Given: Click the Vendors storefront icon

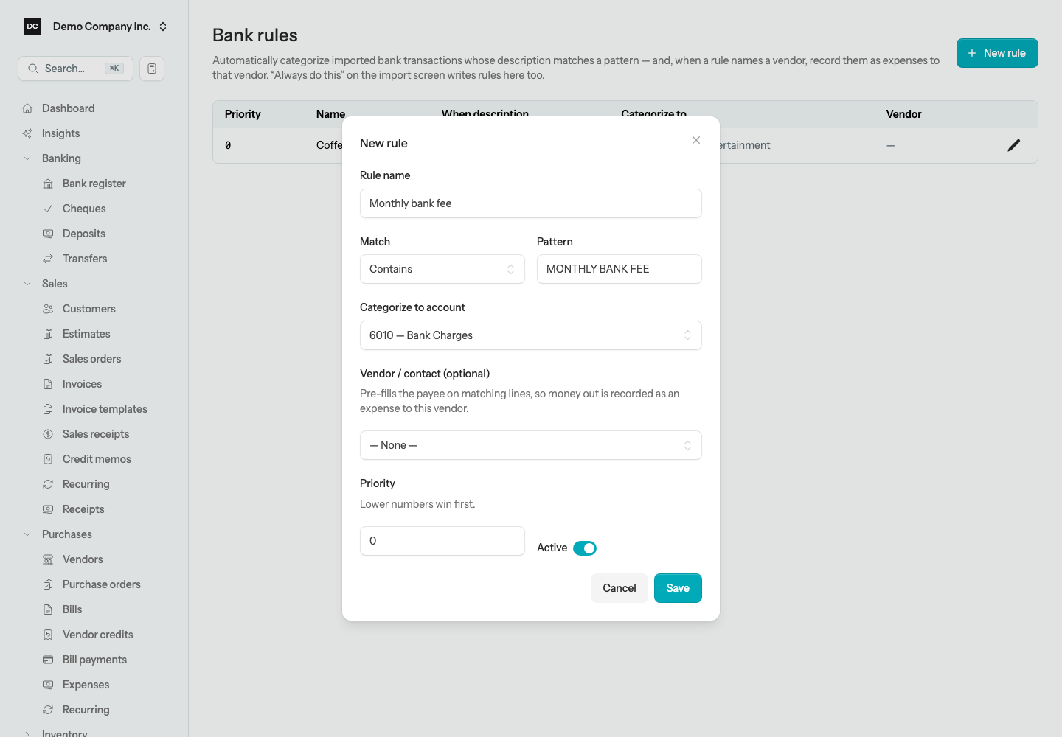Looking at the screenshot, I should tap(48, 559).
